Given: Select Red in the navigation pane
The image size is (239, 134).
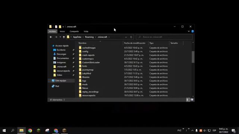Looking at the screenshot, I should pyautogui.click(x=57, y=86).
